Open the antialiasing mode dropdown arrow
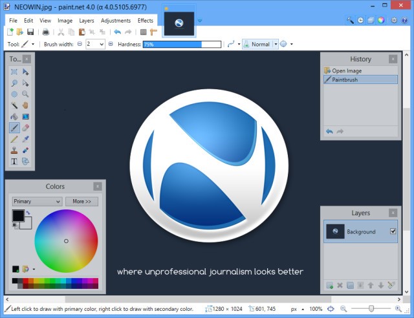414x318 pixels. coord(239,44)
